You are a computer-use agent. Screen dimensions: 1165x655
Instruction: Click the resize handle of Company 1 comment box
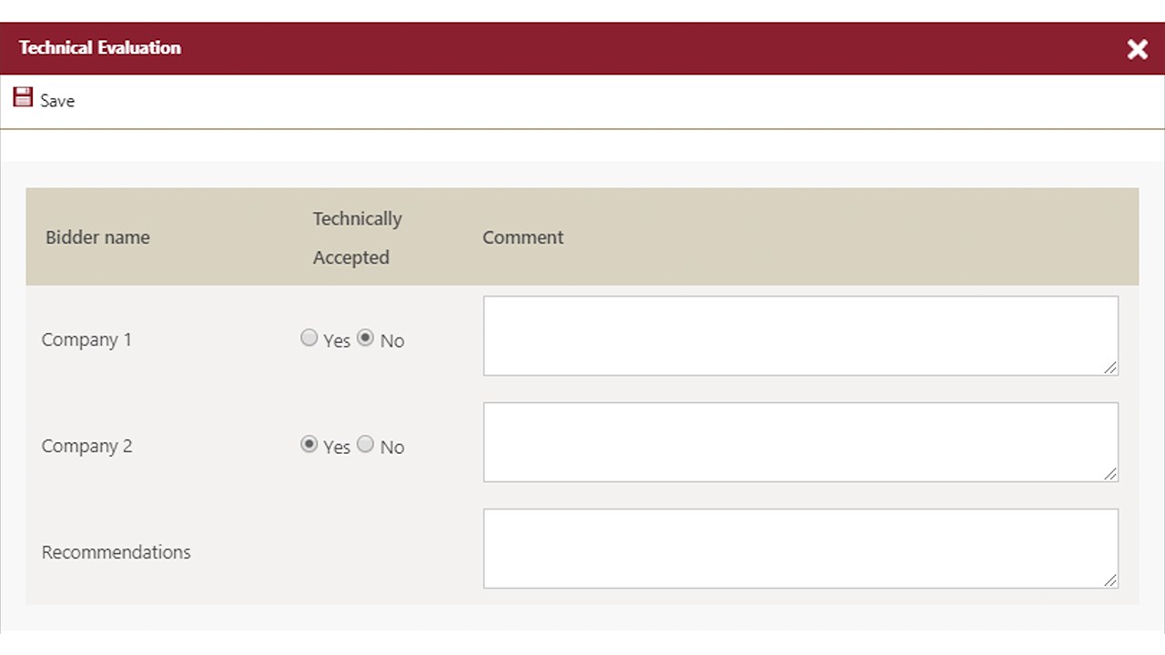pos(1110,368)
